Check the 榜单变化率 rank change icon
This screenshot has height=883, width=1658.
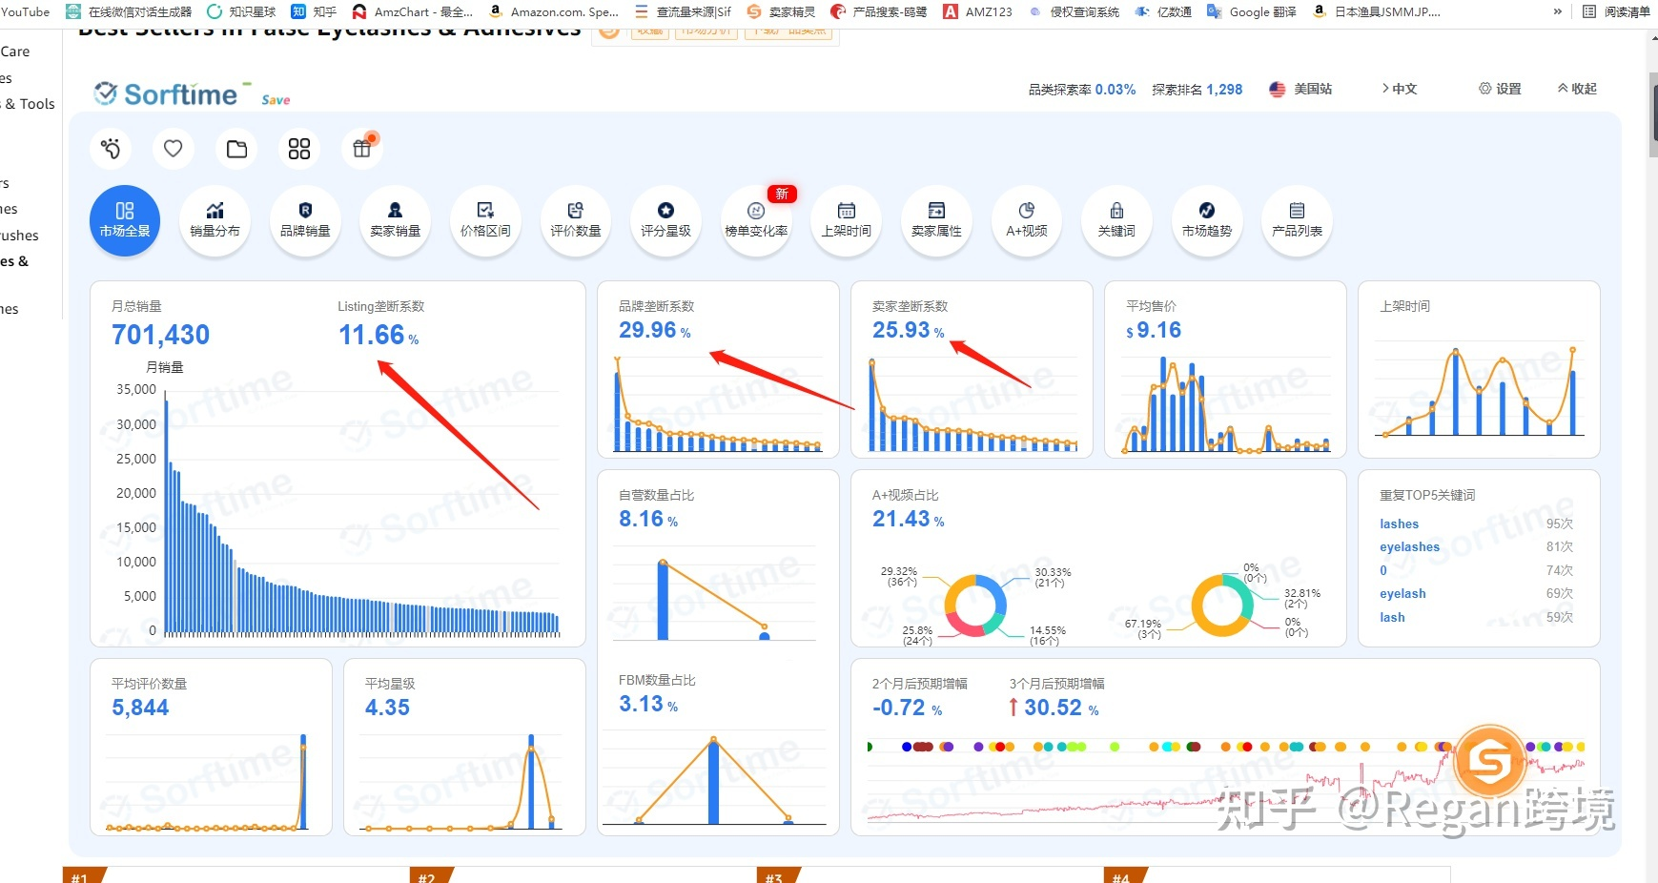[x=756, y=220]
